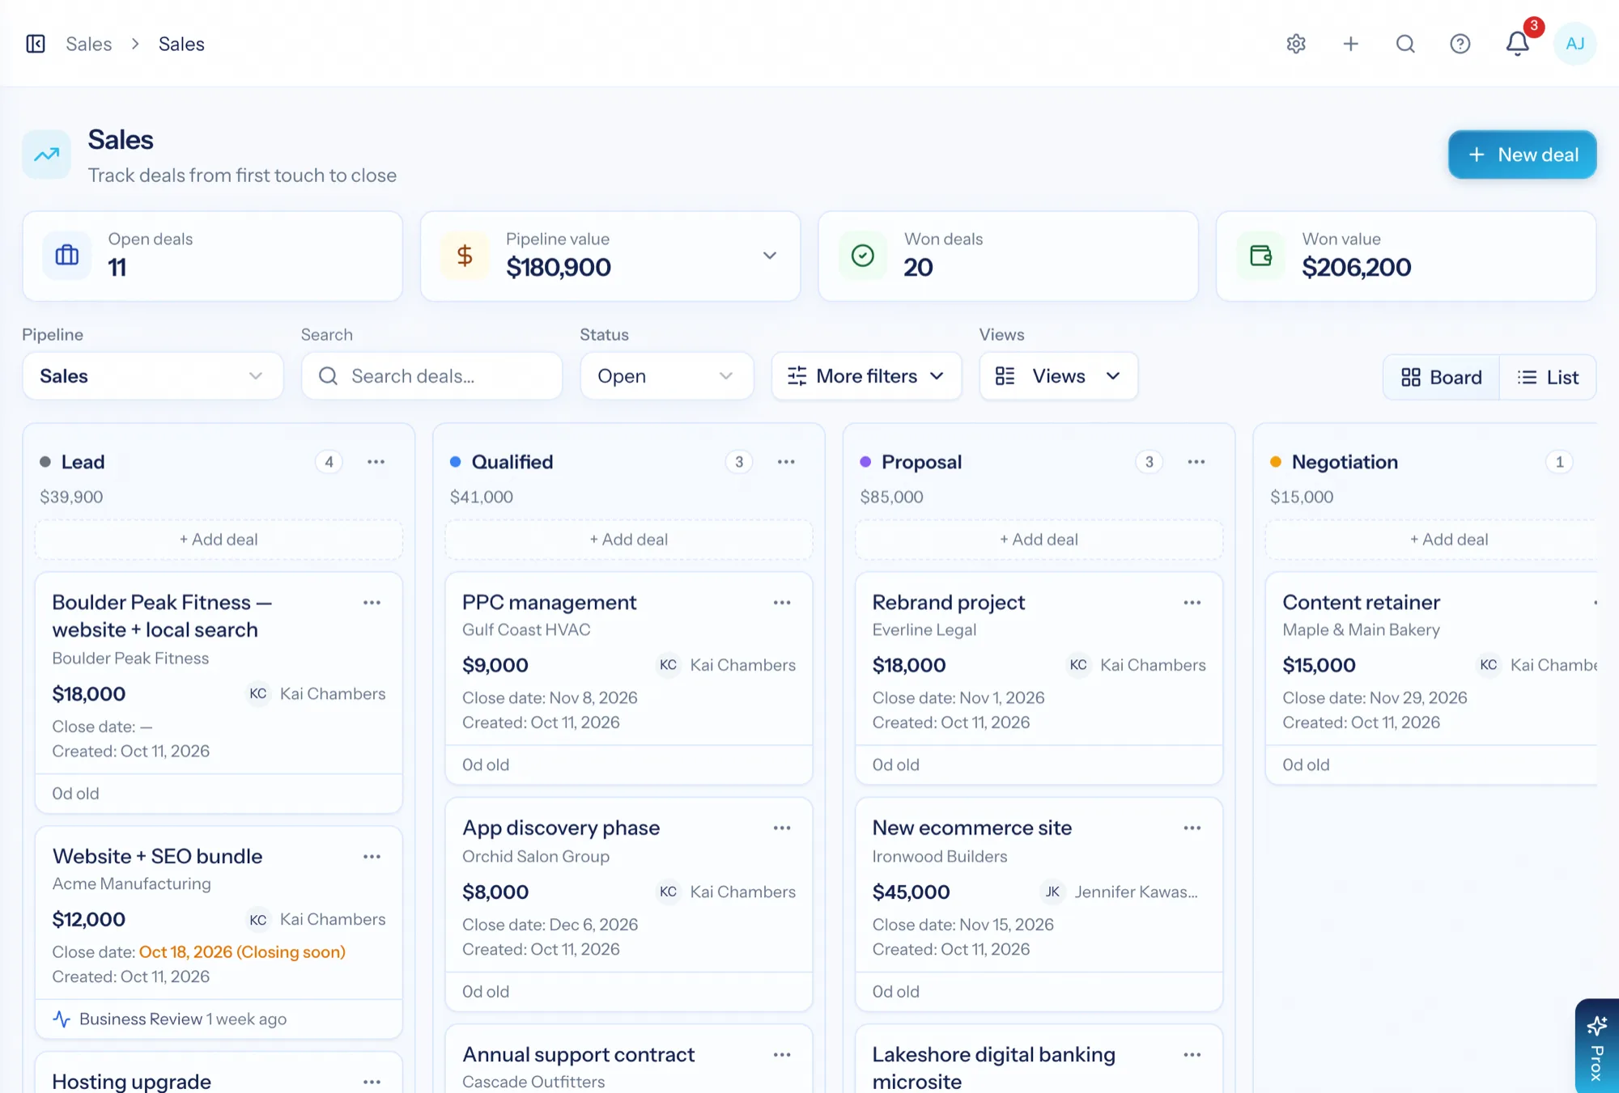The image size is (1619, 1093).
Task: Open notifications bell with 3 badge
Action: [x=1518, y=43]
